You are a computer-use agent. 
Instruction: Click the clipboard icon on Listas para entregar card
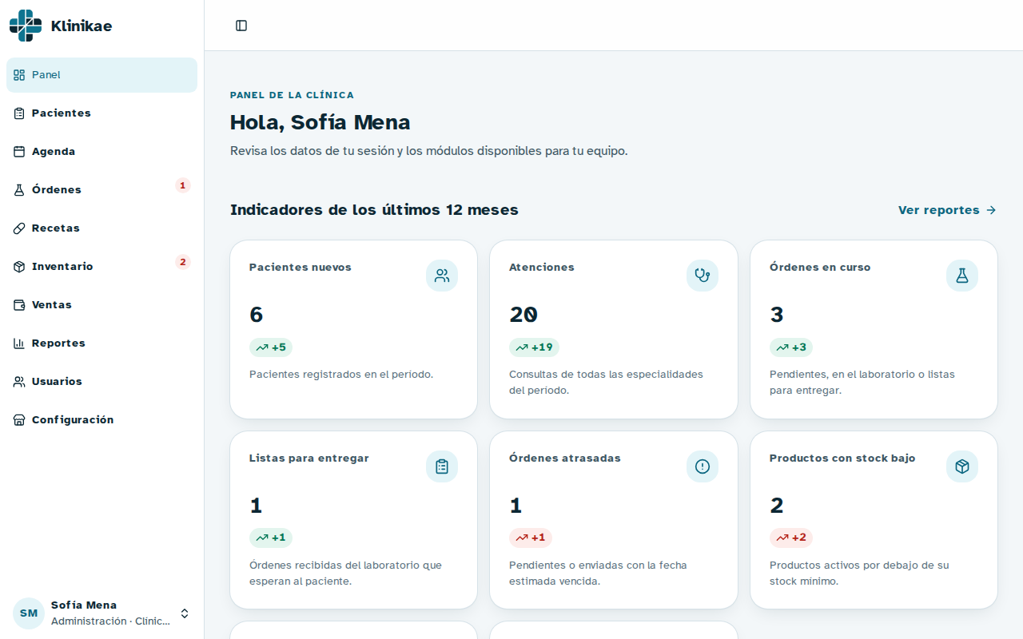442,466
